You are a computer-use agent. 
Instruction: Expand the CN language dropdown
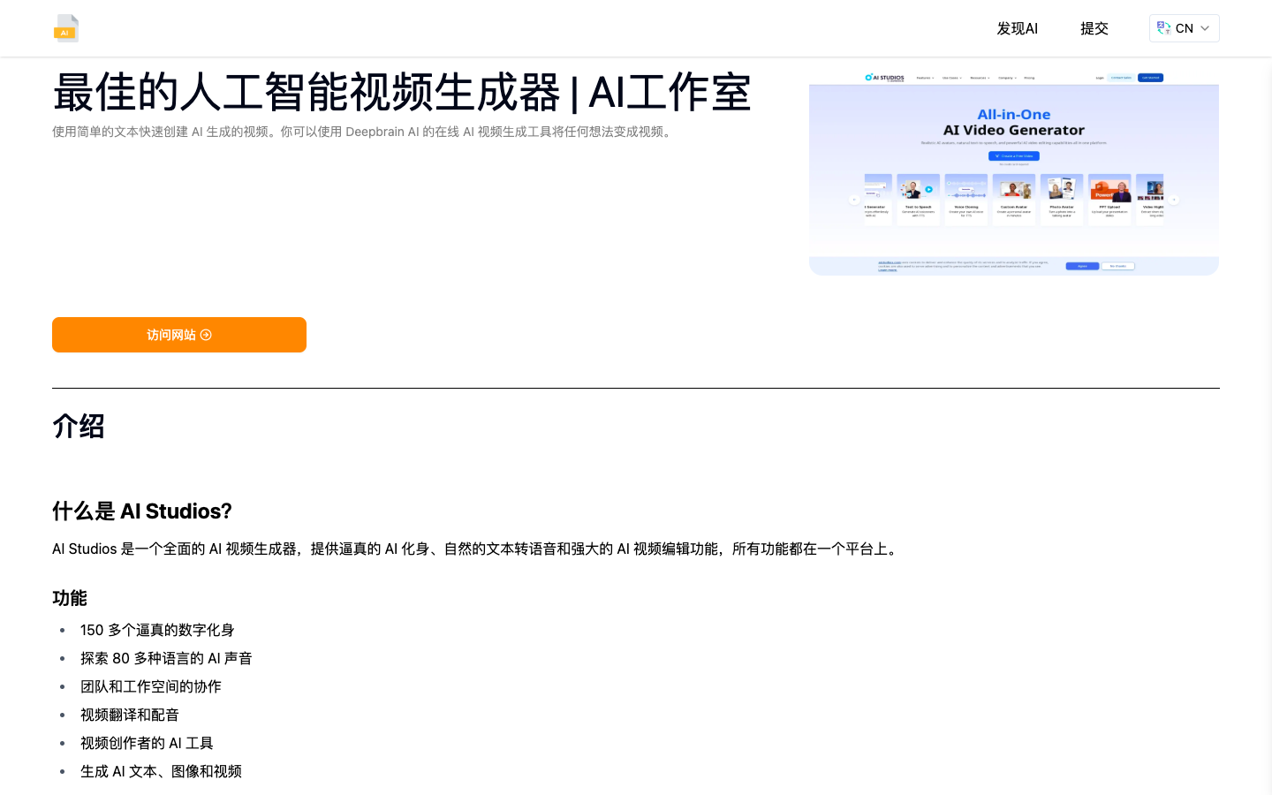(1184, 28)
